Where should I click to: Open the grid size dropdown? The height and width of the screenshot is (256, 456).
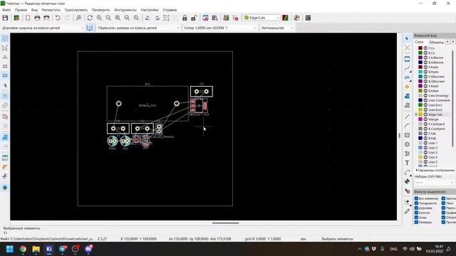220,28
